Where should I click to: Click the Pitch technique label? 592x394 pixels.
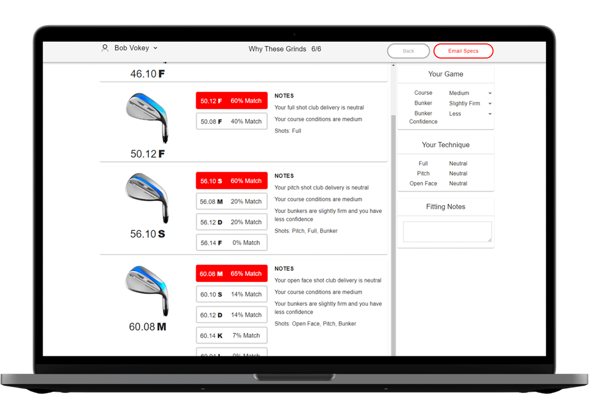423,173
